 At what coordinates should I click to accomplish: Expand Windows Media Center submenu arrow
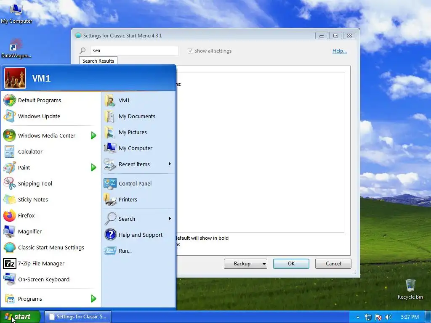click(x=93, y=135)
